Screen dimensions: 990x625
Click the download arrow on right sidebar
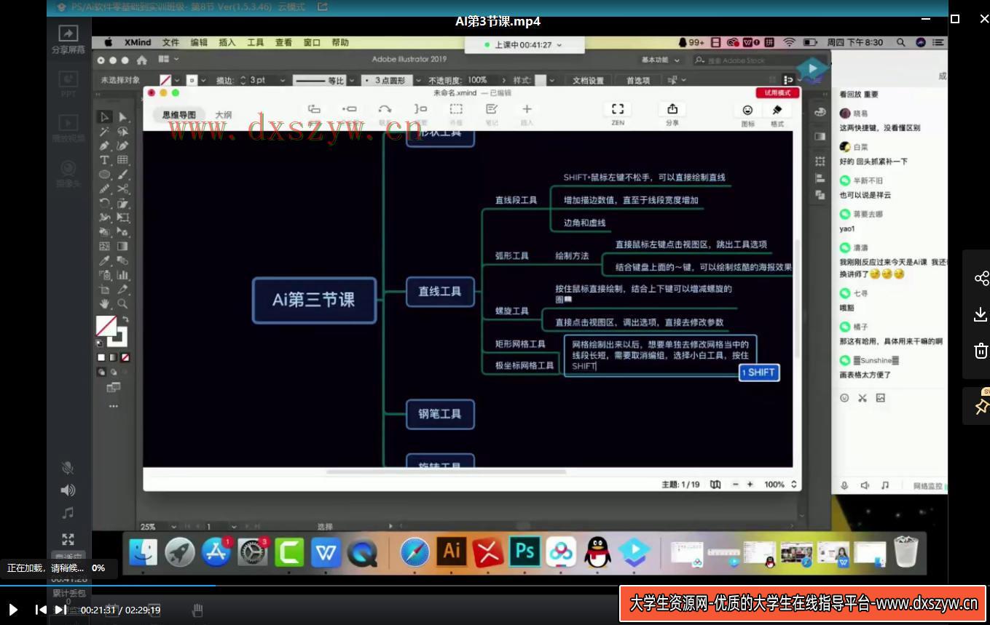981,314
